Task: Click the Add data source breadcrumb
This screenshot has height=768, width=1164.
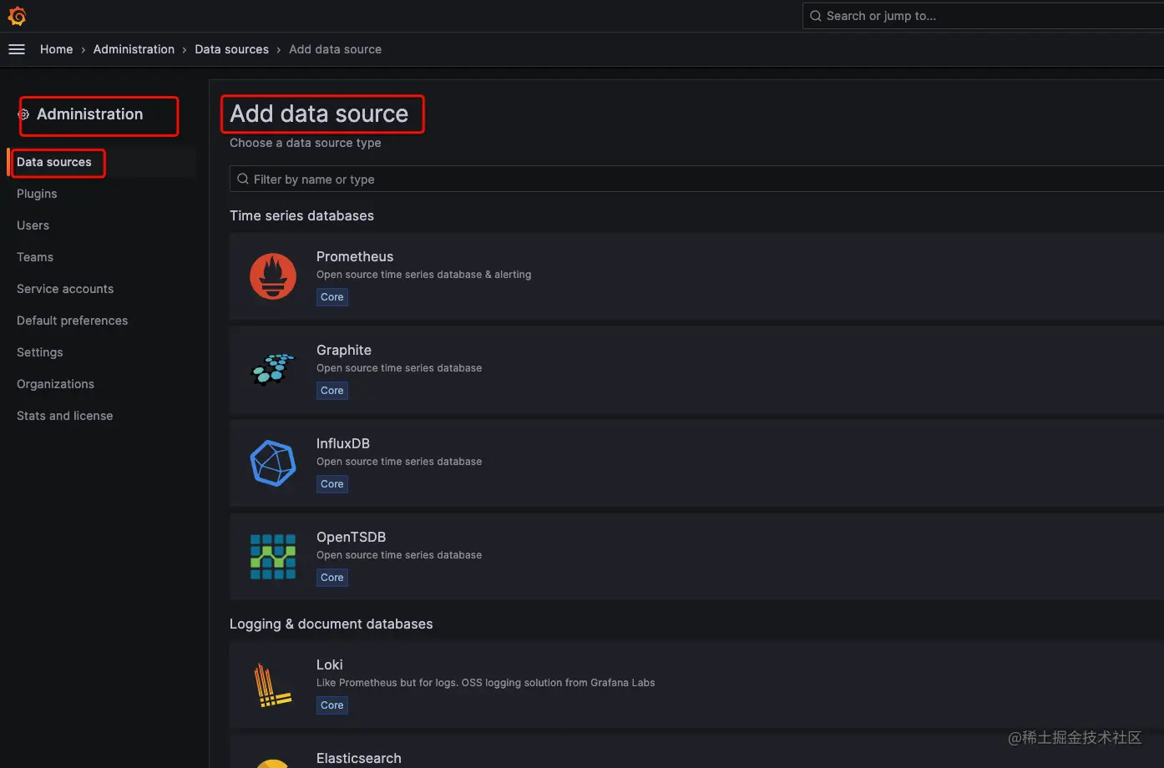Action: click(x=335, y=49)
